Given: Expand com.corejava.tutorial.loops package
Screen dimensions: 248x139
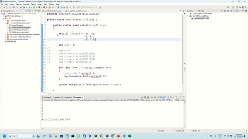Looking at the screenshot, I should (x=5, y=39).
